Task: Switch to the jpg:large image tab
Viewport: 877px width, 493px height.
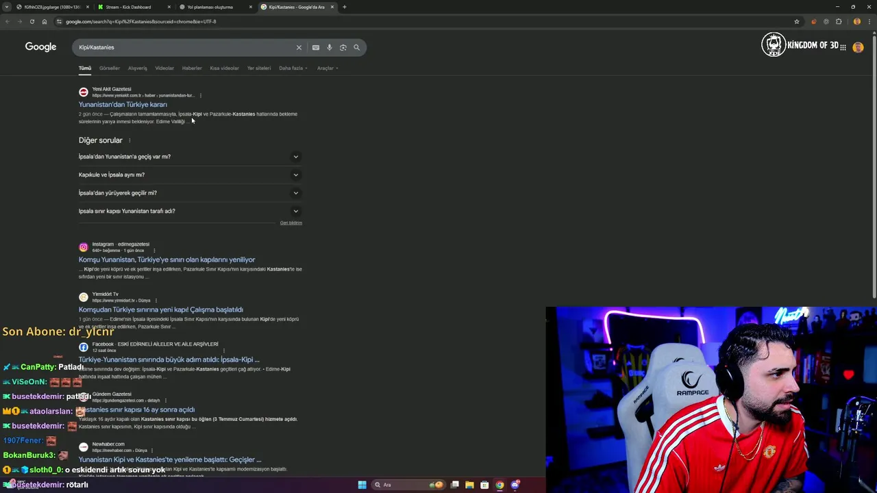Action: [52, 7]
